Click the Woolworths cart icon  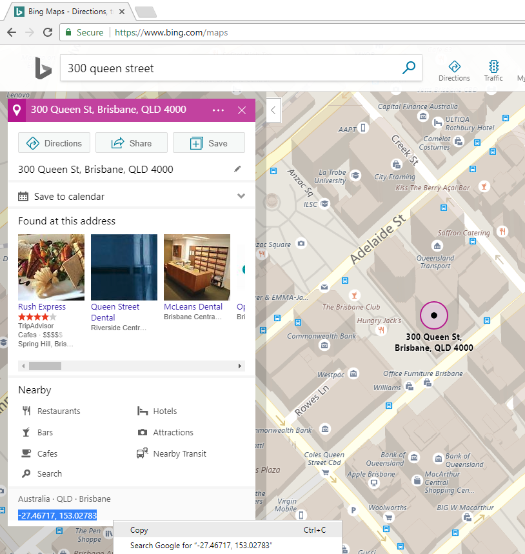tap(389, 518)
